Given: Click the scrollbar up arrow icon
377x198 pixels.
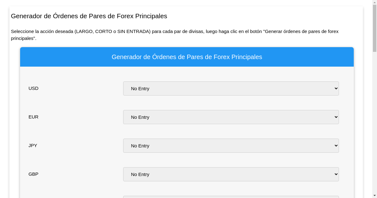Looking at the screenshot, I should coord(375,2).
